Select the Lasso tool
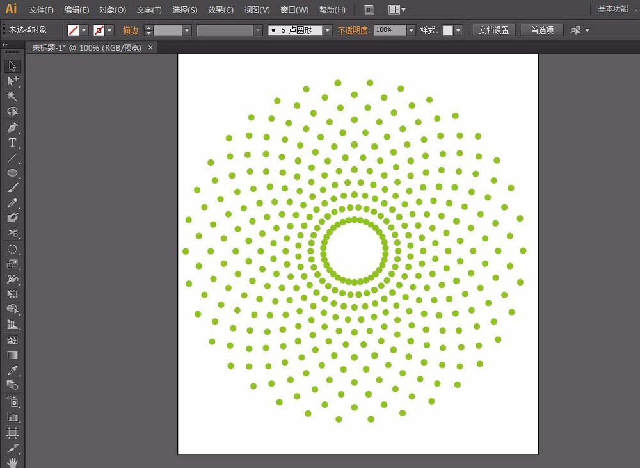 [12, 111]
